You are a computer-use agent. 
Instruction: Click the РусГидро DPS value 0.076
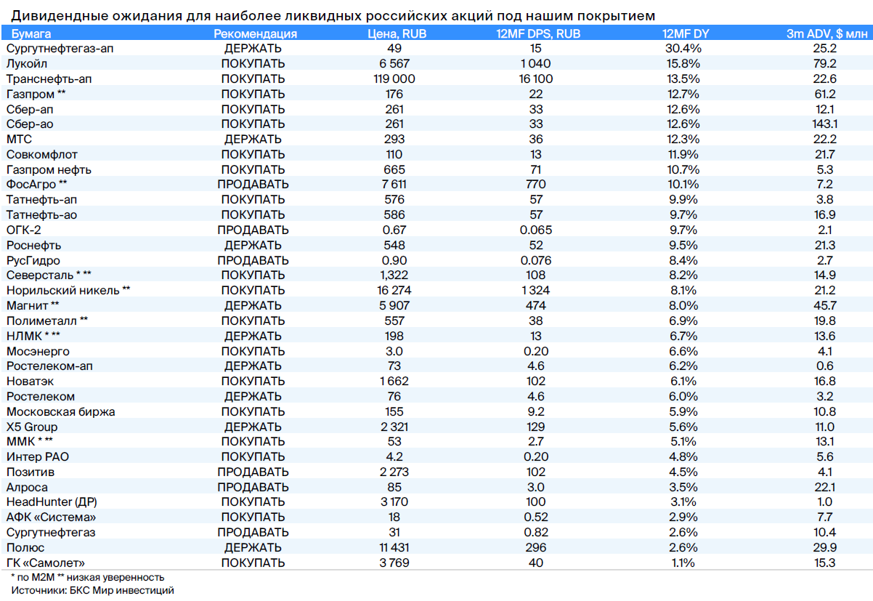click(x=535, y=261)
